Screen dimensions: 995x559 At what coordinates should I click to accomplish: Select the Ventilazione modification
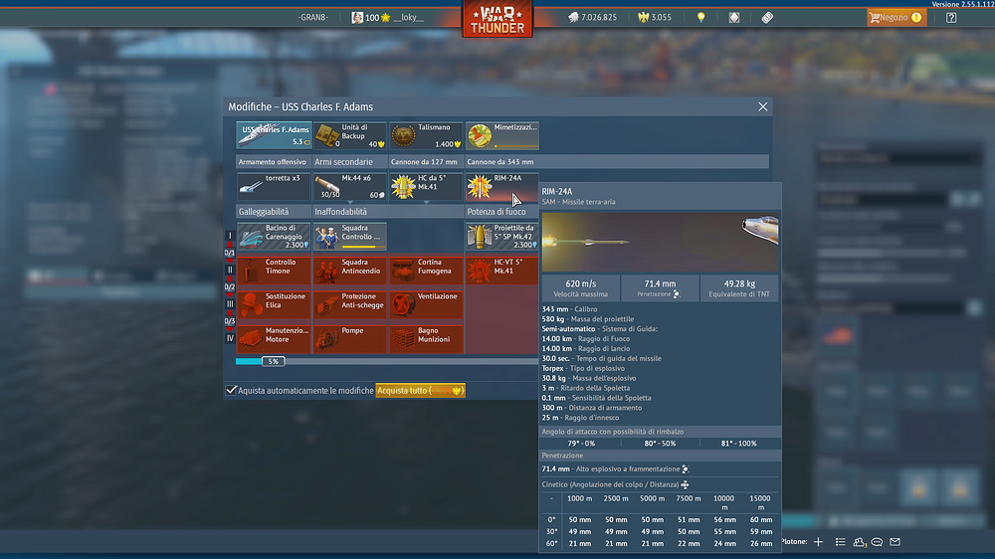coord(426,304)
